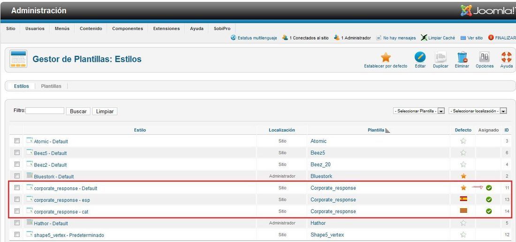Open the Componentes menu

tap(128, 29)
